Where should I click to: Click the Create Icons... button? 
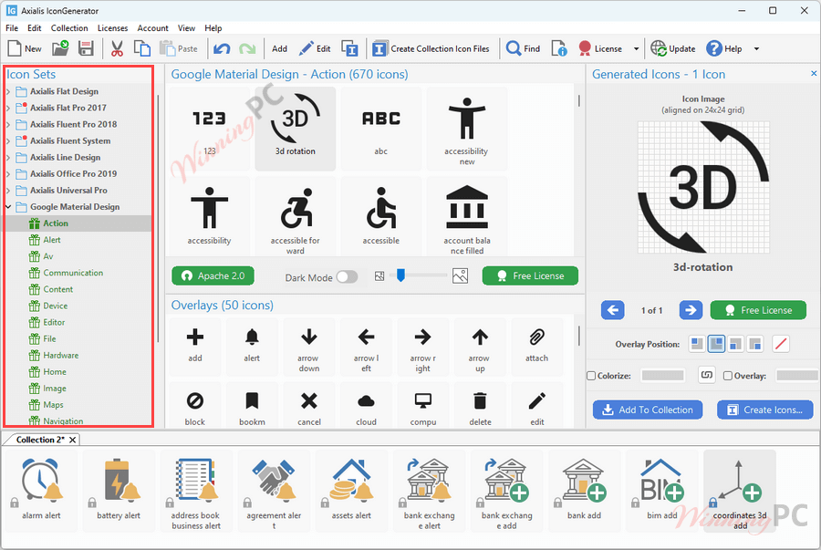pyautogui.click(x=765, y=410)
